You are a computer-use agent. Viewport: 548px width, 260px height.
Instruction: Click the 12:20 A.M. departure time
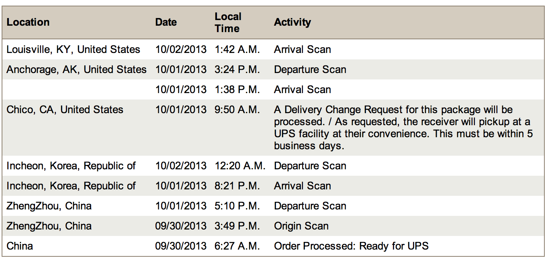(x=240, y=166)
